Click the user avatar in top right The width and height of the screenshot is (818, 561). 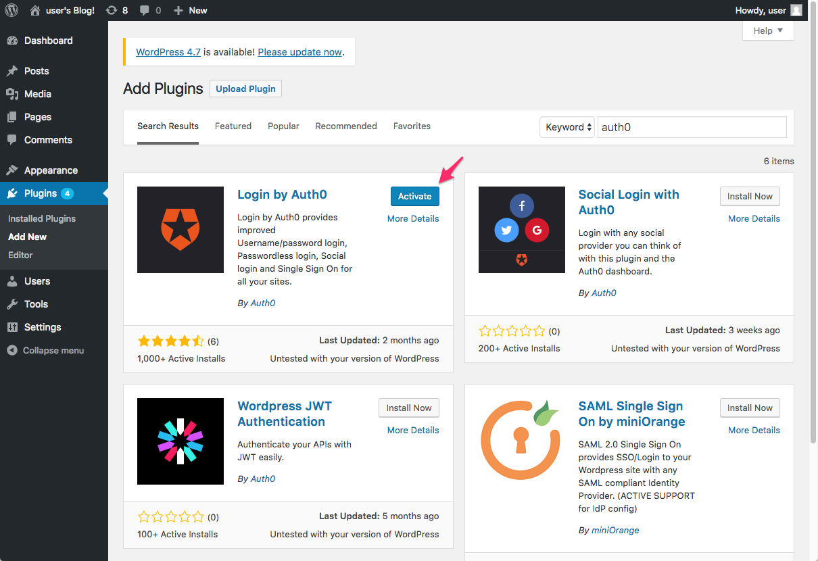[x=796, y=10]
